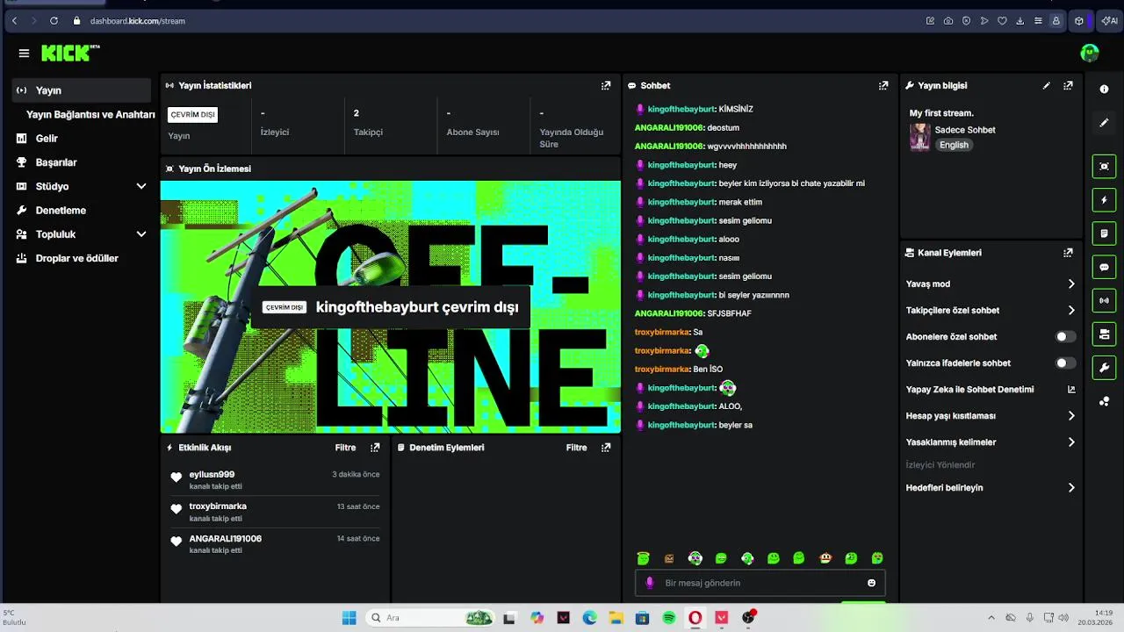Pop out the Denetim Eylemleri panel
Image resolution: width=1124 pixels, height=632 pixels.
coord(606,448)
